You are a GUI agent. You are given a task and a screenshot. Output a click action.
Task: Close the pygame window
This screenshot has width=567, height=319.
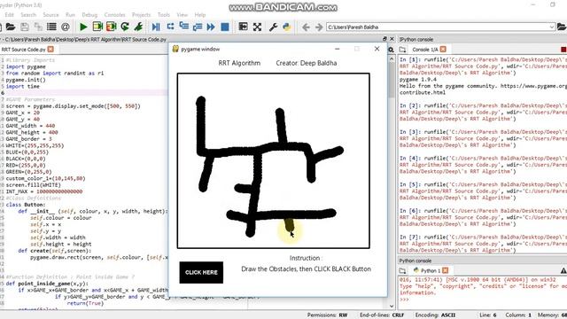377,49
